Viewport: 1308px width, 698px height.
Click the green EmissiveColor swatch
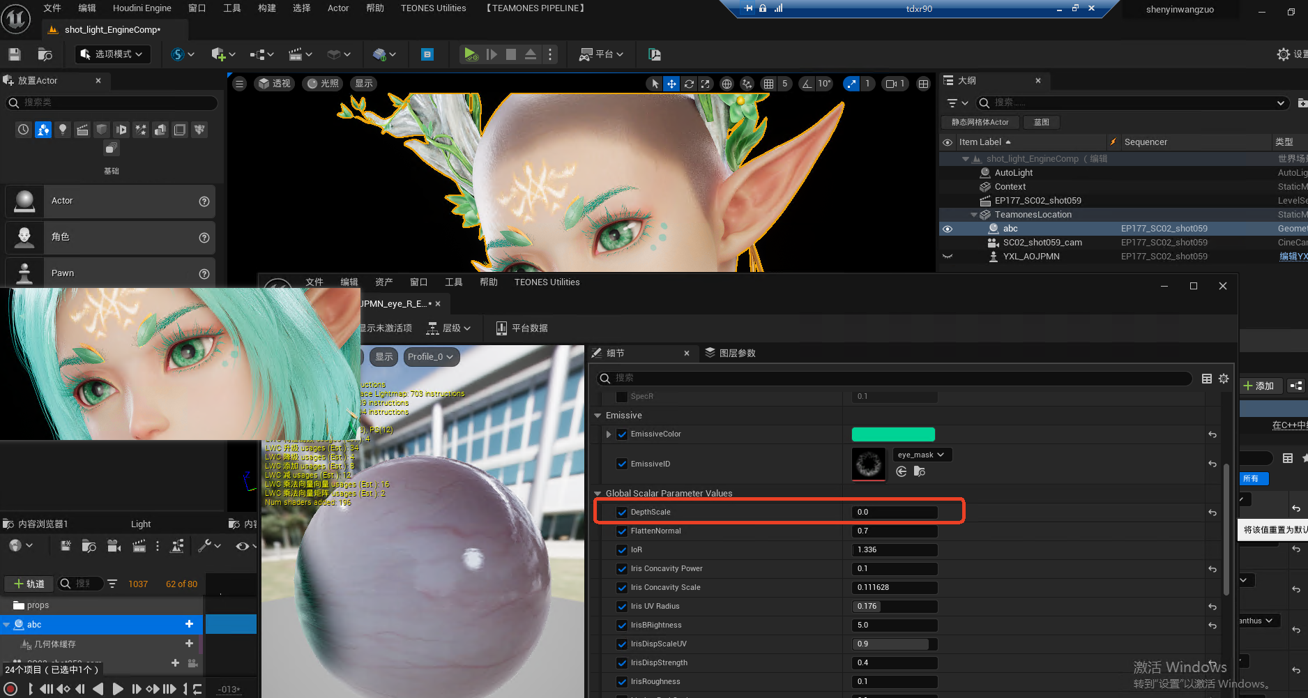pos(892,434)
